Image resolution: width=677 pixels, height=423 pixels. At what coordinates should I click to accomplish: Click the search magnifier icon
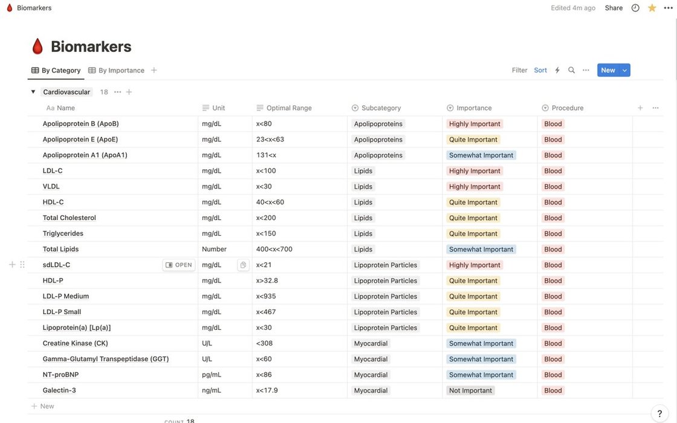[571, 70]
